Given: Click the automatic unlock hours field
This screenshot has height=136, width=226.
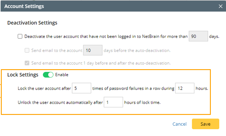Looking at the screenshot, I should (113, 103).
